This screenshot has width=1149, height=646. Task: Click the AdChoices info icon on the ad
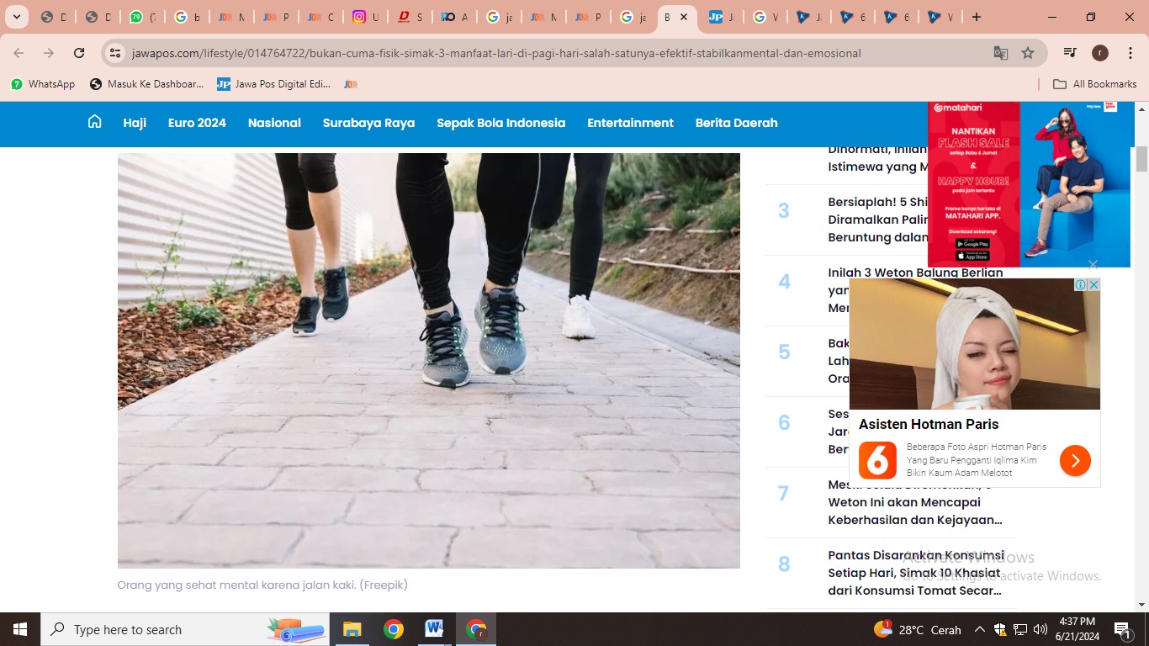1082,285
